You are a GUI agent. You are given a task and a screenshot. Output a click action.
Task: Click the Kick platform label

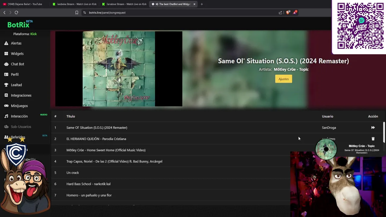(33, 34)
